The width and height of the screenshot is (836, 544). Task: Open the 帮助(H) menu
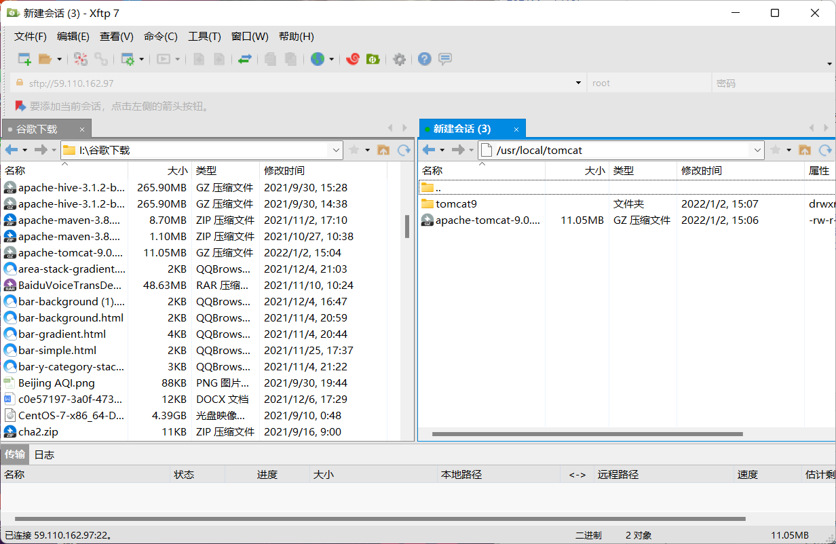click(x=296, y=37)
